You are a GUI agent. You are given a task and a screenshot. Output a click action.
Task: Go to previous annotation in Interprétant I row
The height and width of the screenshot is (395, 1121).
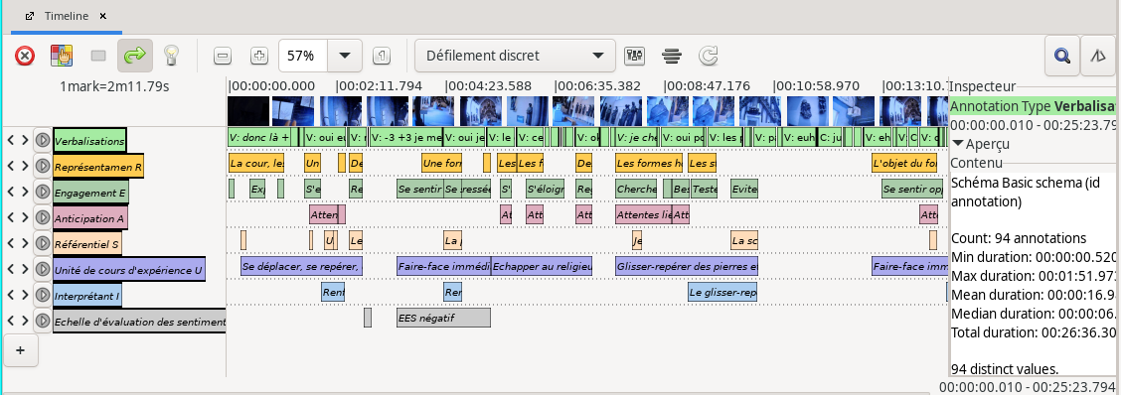point(11,295)
